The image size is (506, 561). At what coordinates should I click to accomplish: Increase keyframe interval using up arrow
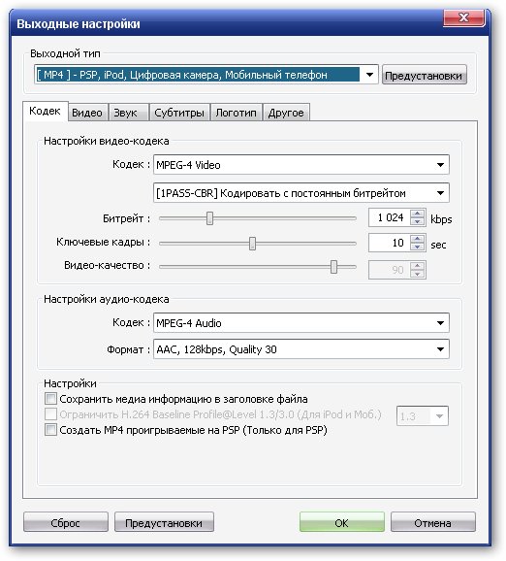[x=417, y=239]
